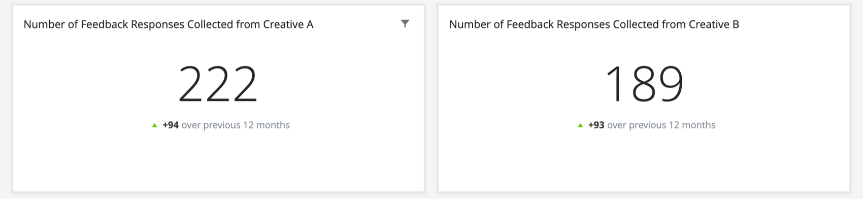Click 'over previous 12 months' under 222
Image resolution: width=863 pixels, height=199 pixels.
click(x=236, y=125)
